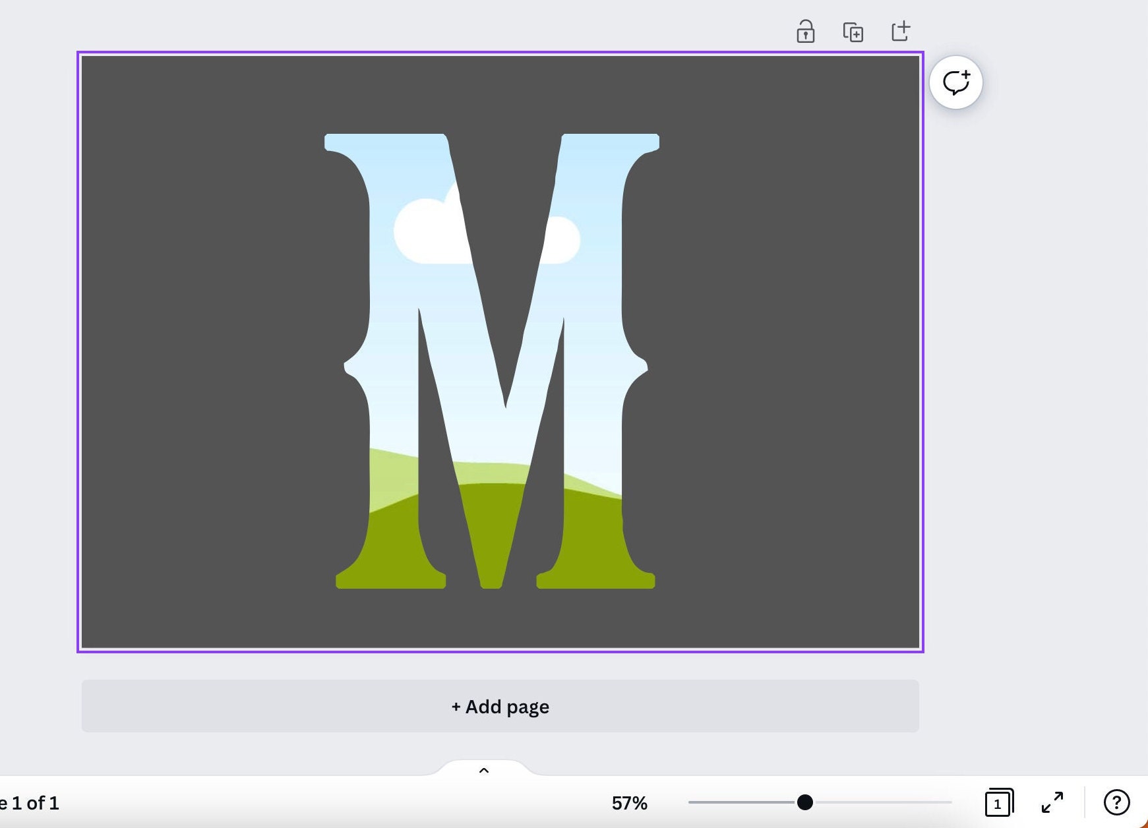The height and width of the screenshot is (828, 1148).
Task: Expand the bottom toolbar chevron
Action: (484, 770)
